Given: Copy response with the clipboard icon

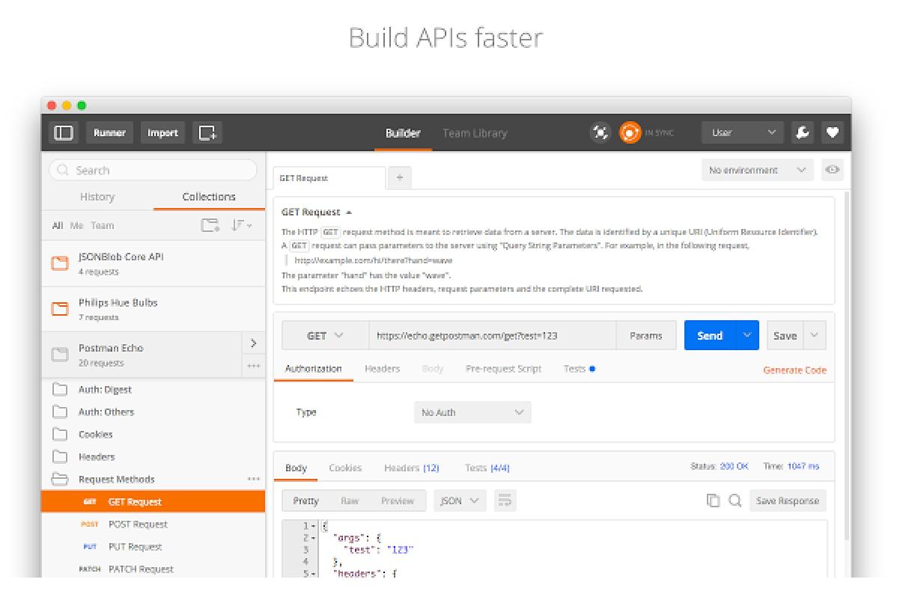Looking at the screenshot, I should point(714,501).
